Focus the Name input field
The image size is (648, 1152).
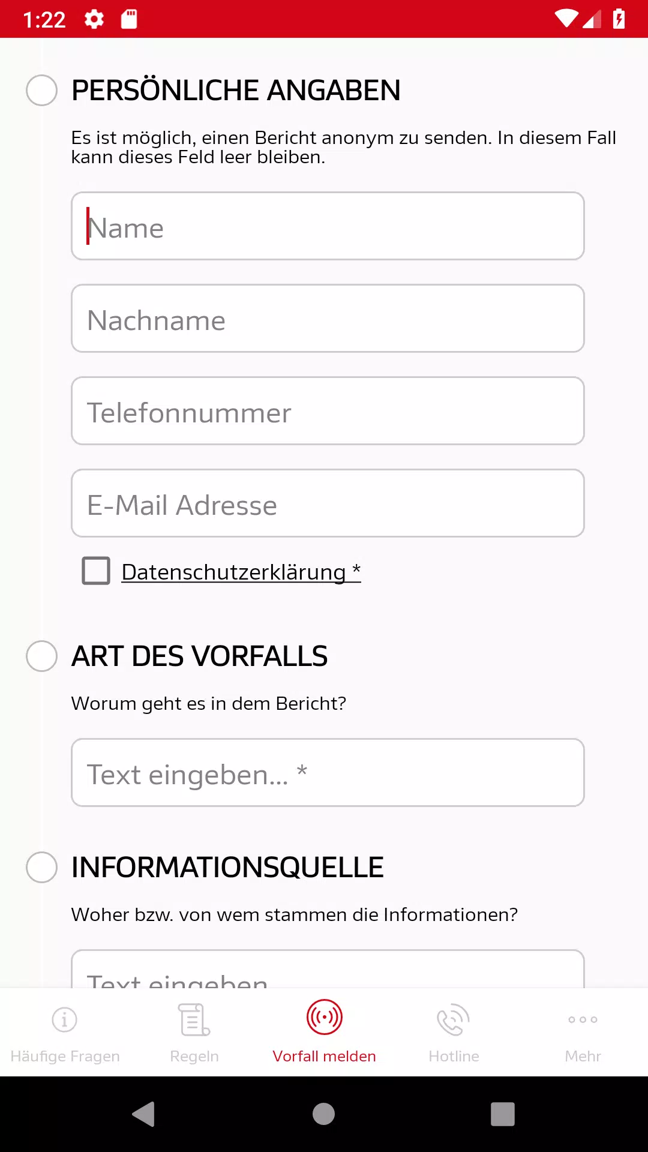click(328, 226)
